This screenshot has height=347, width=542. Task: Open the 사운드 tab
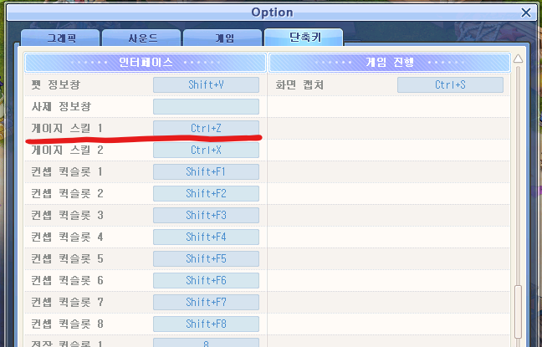(x=141, y=38)
